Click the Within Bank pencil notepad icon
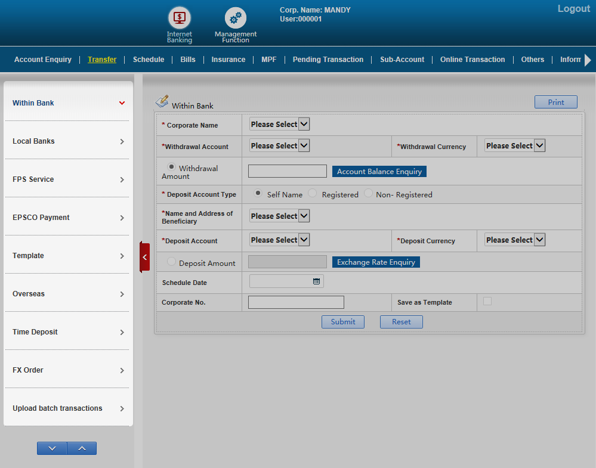The height and width of the screenshot is (468, 596). 162,101
